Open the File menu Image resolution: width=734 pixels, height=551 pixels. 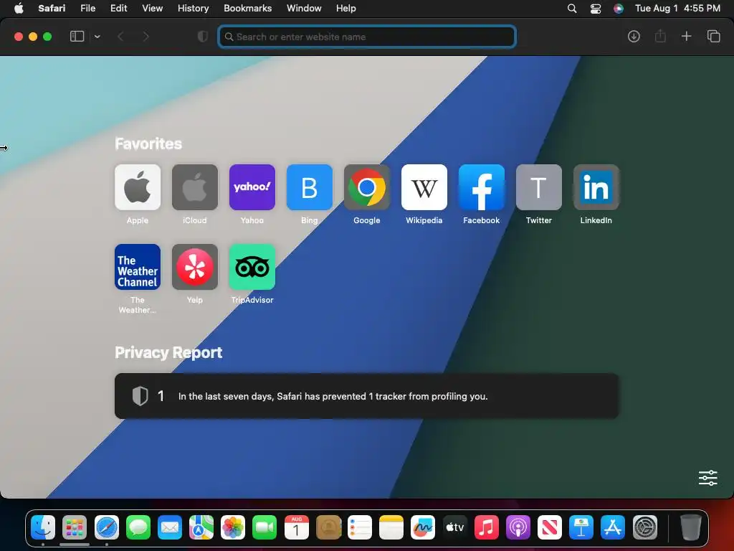[88, 8]
